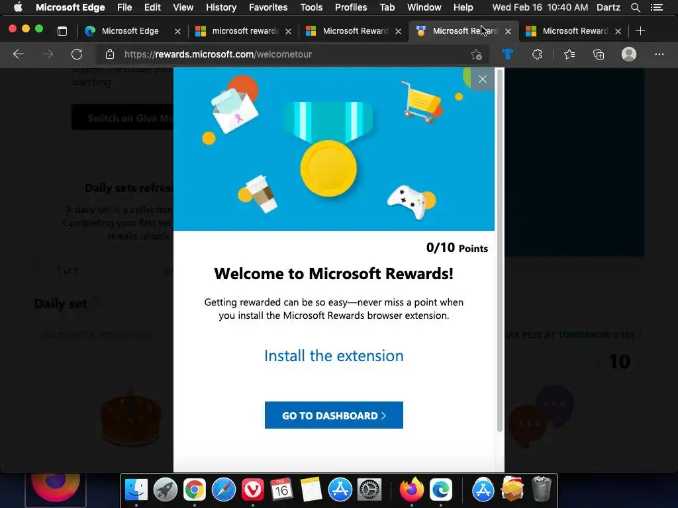The height and width of the screenshot is (508, 678).
Task: Close the welcome dialog with X
Action: 483,79
